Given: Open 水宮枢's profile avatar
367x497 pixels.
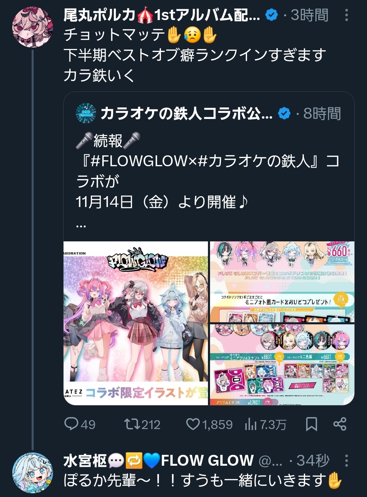Looking at the screenshot, I should click(x=33, y=473).
